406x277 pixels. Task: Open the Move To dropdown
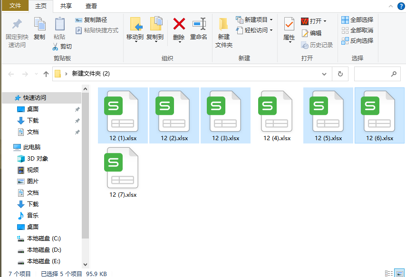136,38
